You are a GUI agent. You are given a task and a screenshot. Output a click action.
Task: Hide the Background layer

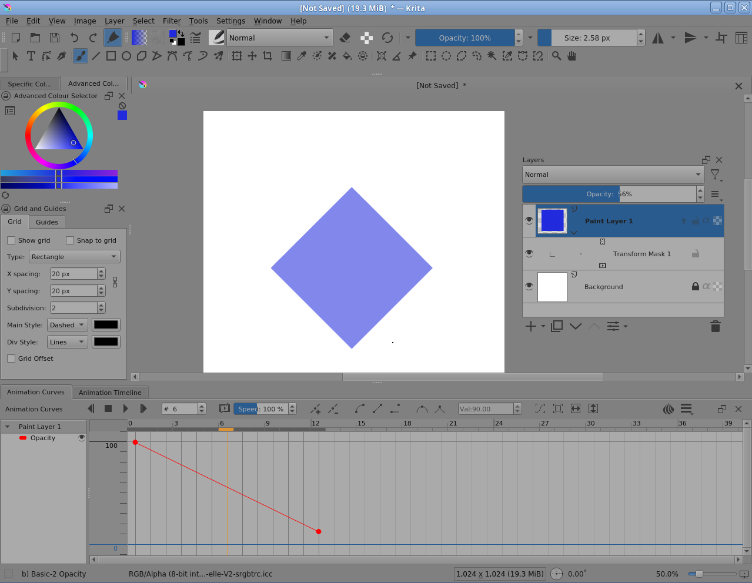(x=529, y=286)
